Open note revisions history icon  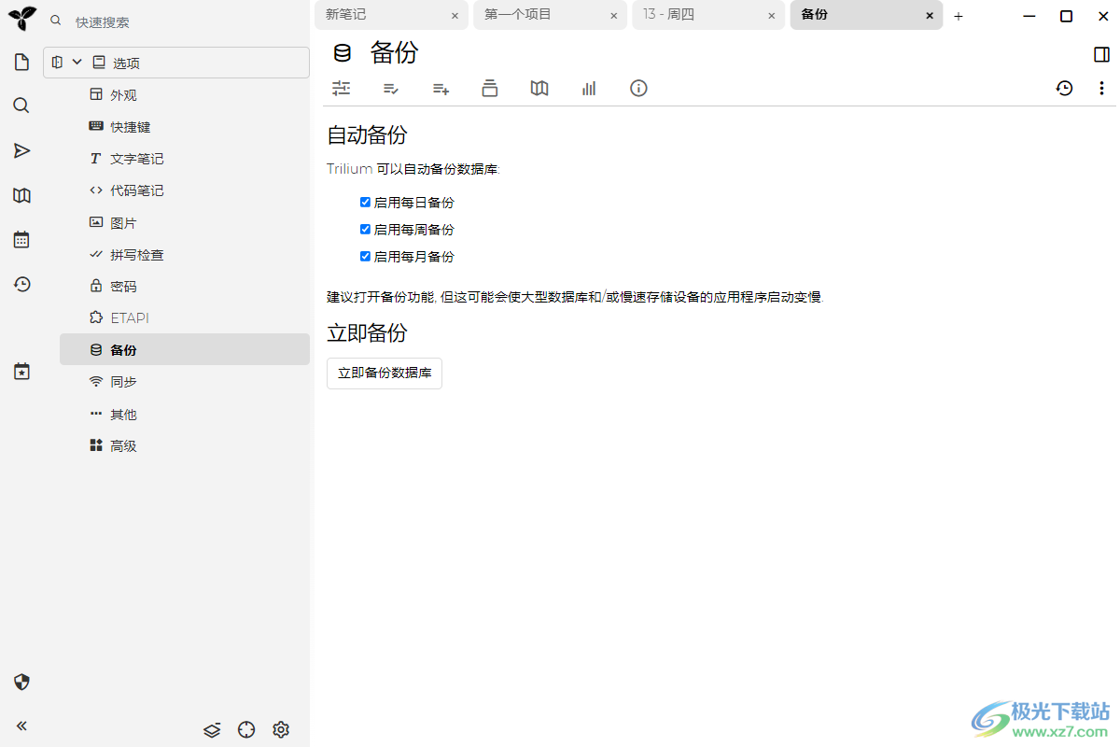point(1064,88)
